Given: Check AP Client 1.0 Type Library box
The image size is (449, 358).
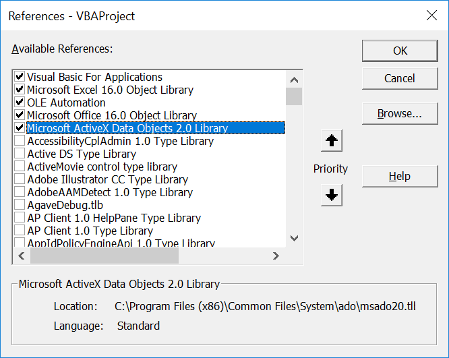Looking at the screenshot, I should 19,231.
